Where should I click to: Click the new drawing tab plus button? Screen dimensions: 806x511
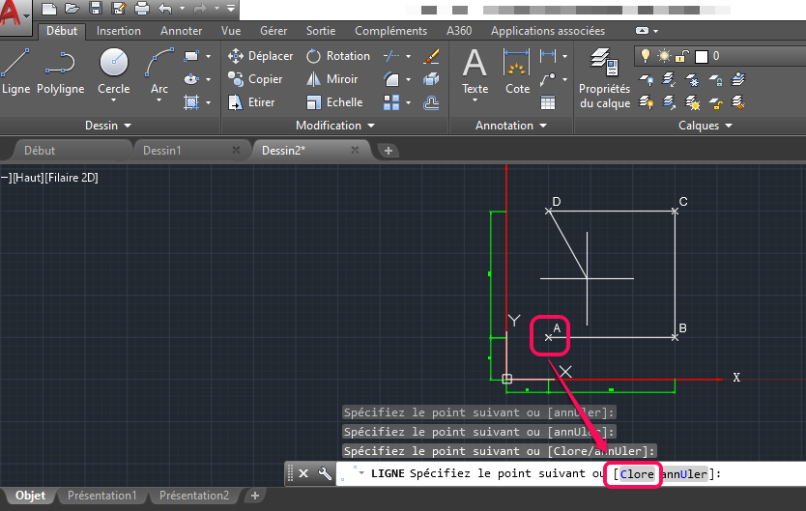pos(389,151)
